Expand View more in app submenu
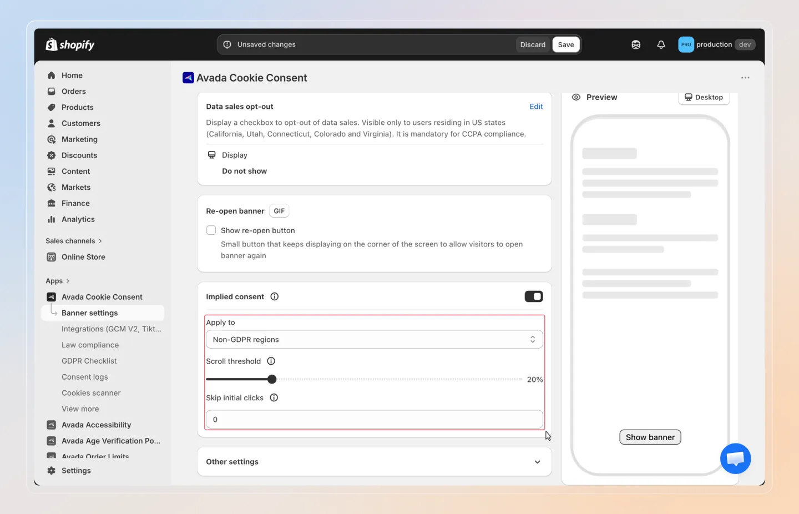The height and width of the screenshot is (514, 799). pos(80,409)
